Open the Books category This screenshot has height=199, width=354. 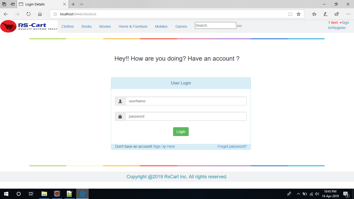click(x=87, y=26)
